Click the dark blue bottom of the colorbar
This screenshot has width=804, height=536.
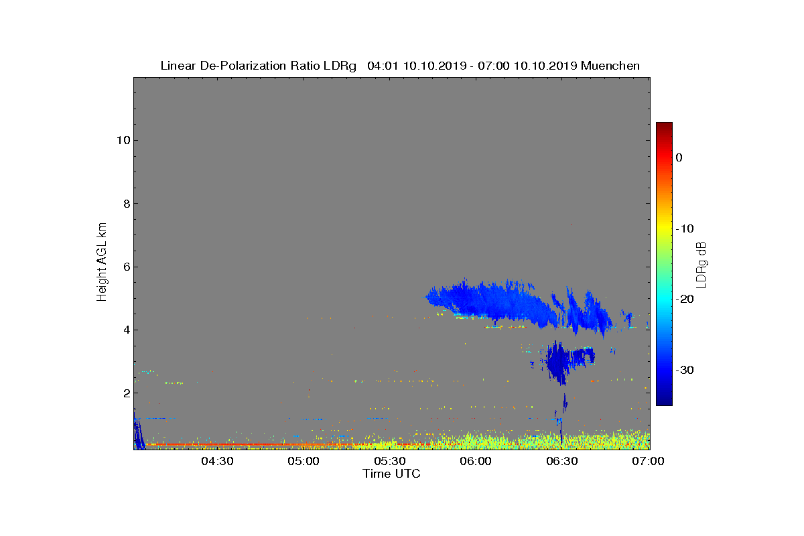664,399
